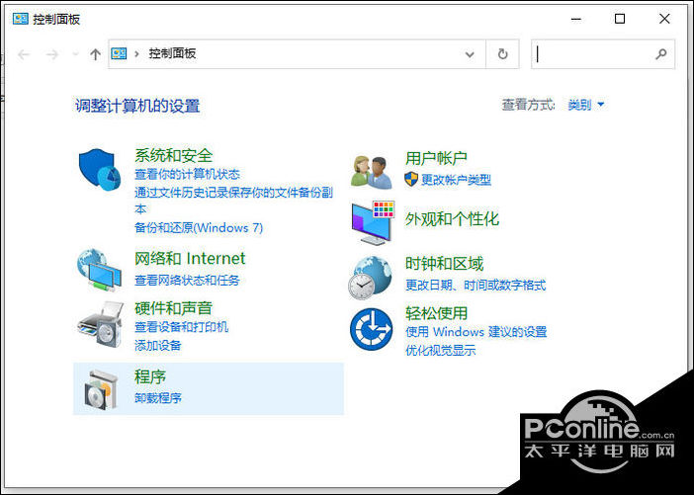Open the 程序 category heading
Viewport: 694px width, 495px height.
[150, 376]
